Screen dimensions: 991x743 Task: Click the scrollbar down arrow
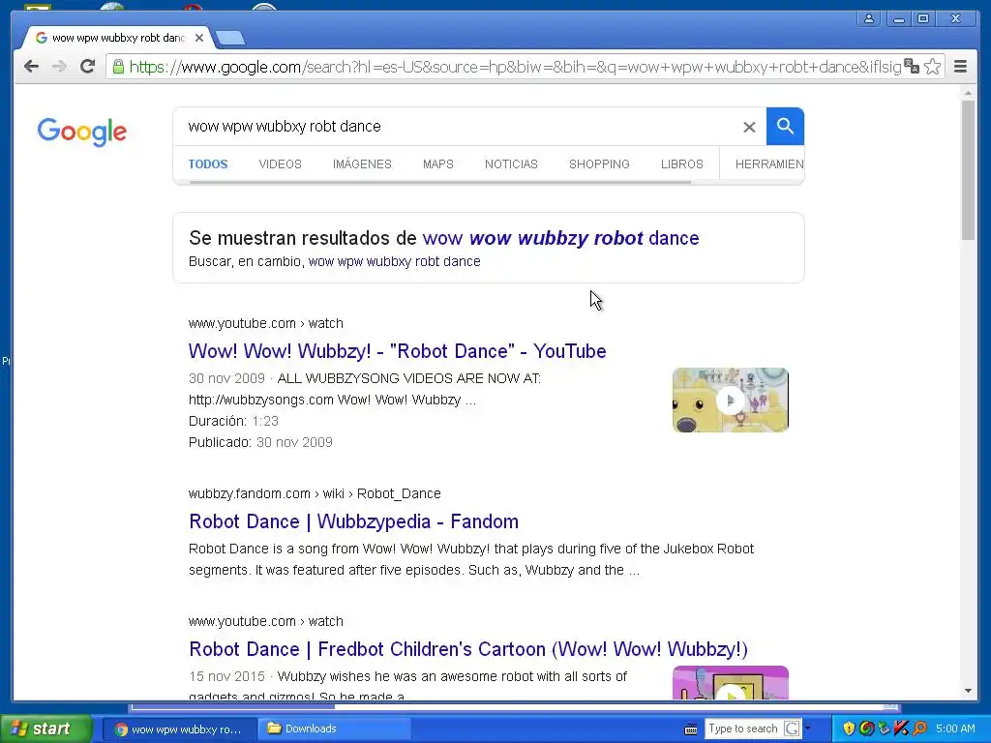(968, 691)
